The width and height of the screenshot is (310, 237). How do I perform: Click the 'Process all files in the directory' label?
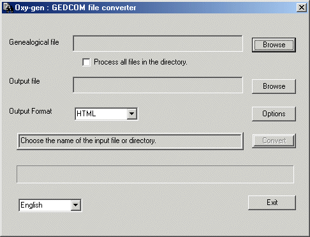[x=140, y=62]
